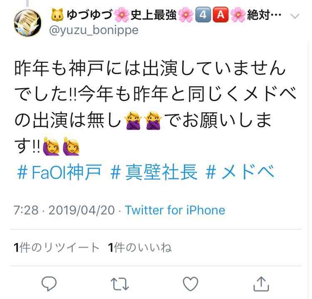Open the tweet author's profile avatar
Viewport: 312px width, 299px height.
pyautogui.click(x=27, y=23)
